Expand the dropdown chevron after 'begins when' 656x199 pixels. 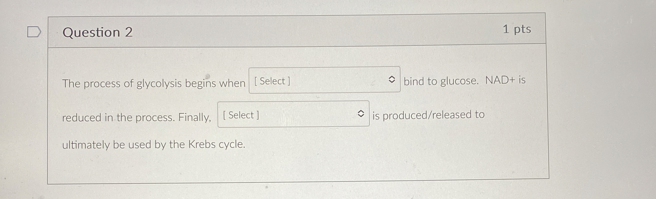pos(392,80)
